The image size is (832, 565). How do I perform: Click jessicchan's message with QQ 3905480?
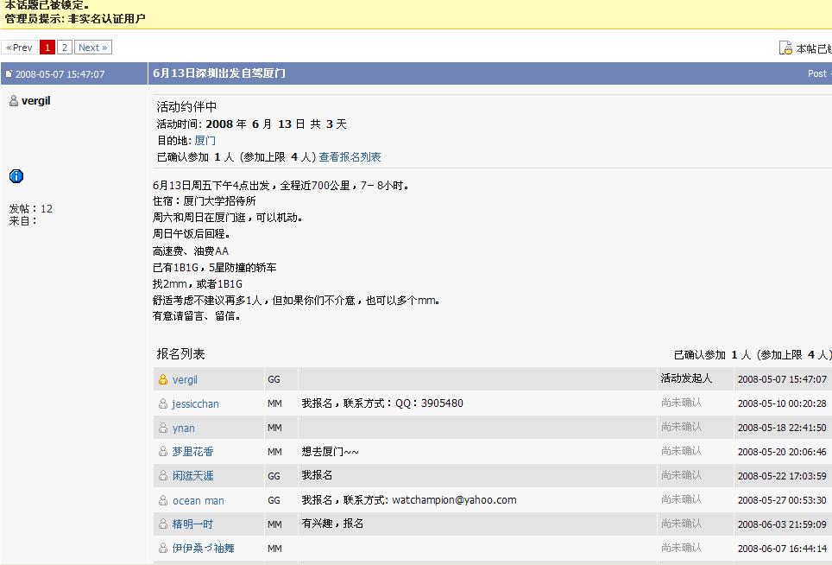pyautogui.click(x=382, y=403)
